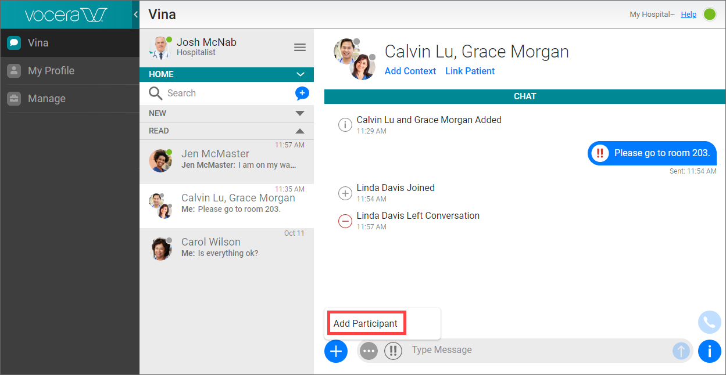Click the info icon beside members Added

pos(345,125)
